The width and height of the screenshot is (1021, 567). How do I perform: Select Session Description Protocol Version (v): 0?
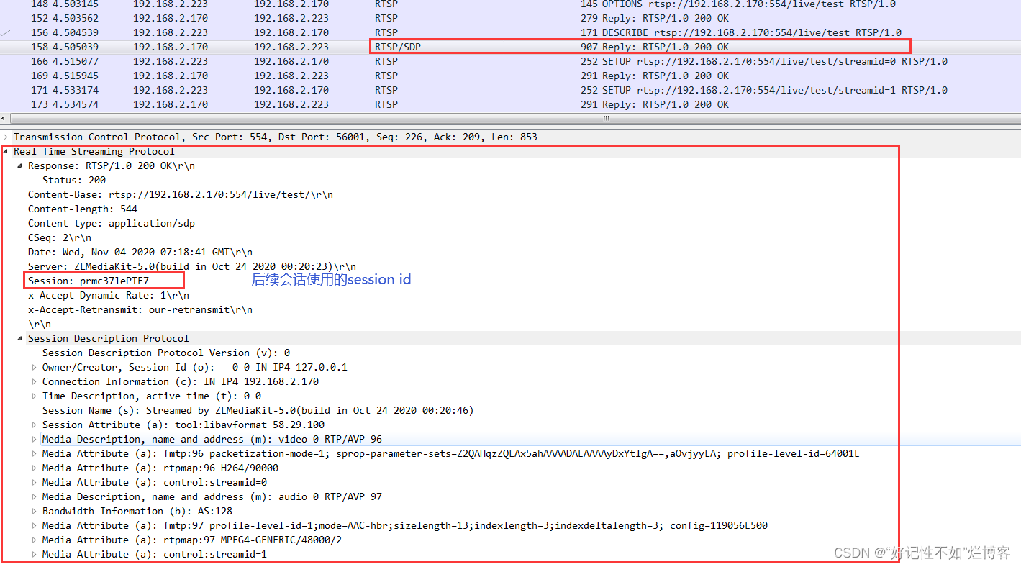[x=166, y=353]
